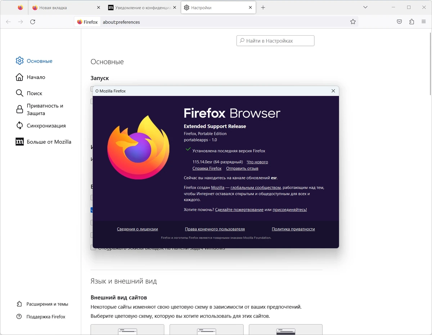The height and width of the screenshot is (335, 432).
Task: Click the Найти в Настройках search field
Action: tap(275, 41)
